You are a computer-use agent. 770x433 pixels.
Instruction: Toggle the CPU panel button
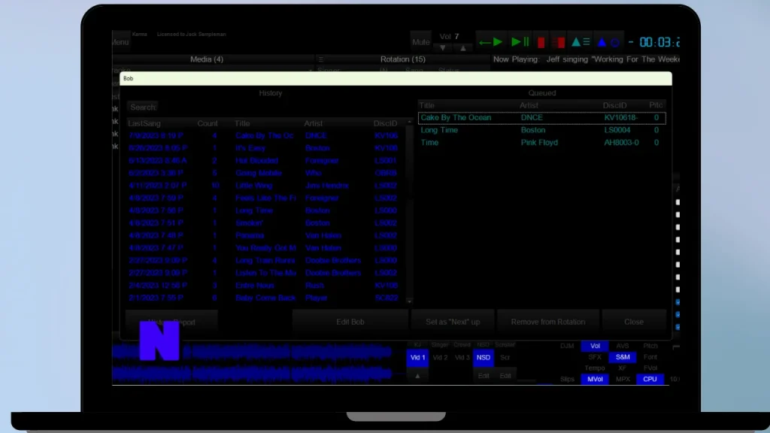click(x=650, y=379)
